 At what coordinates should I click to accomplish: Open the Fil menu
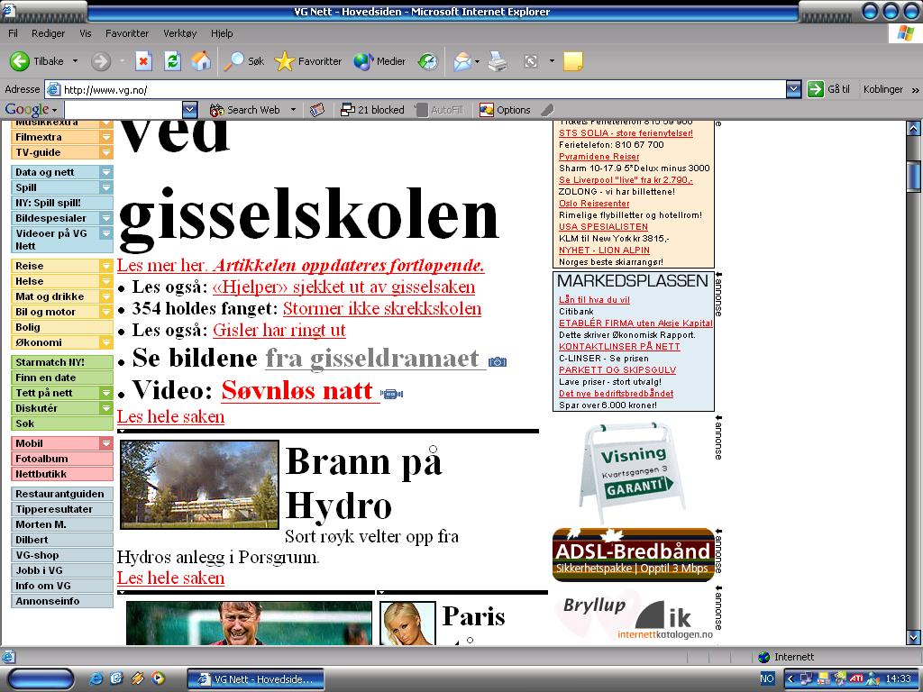click(13, 33)
